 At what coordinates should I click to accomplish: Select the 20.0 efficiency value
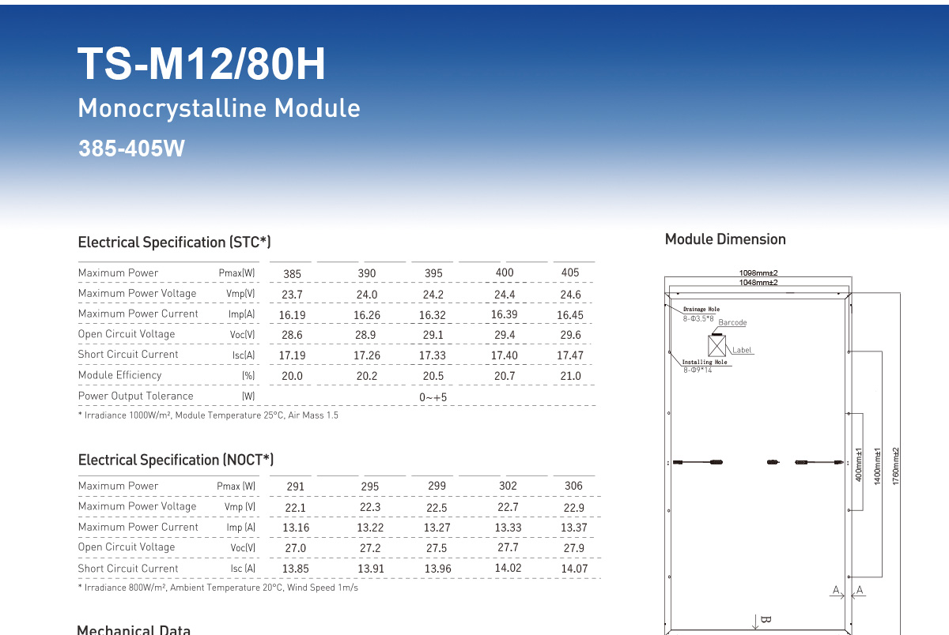point(292,376)
